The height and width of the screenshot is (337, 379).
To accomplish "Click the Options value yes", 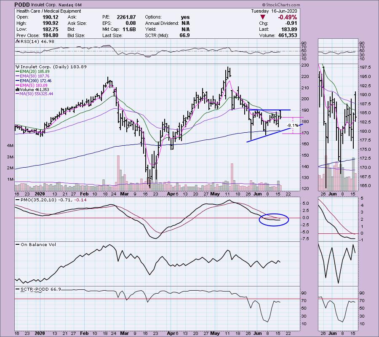I will [185, 17].
